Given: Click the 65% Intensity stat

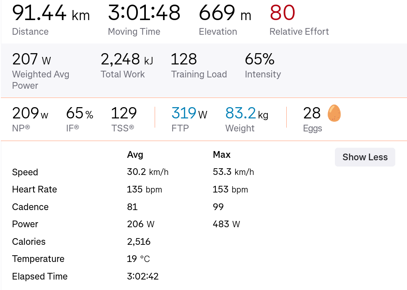Looking at the screenshot, I should (x=259, y=59).
